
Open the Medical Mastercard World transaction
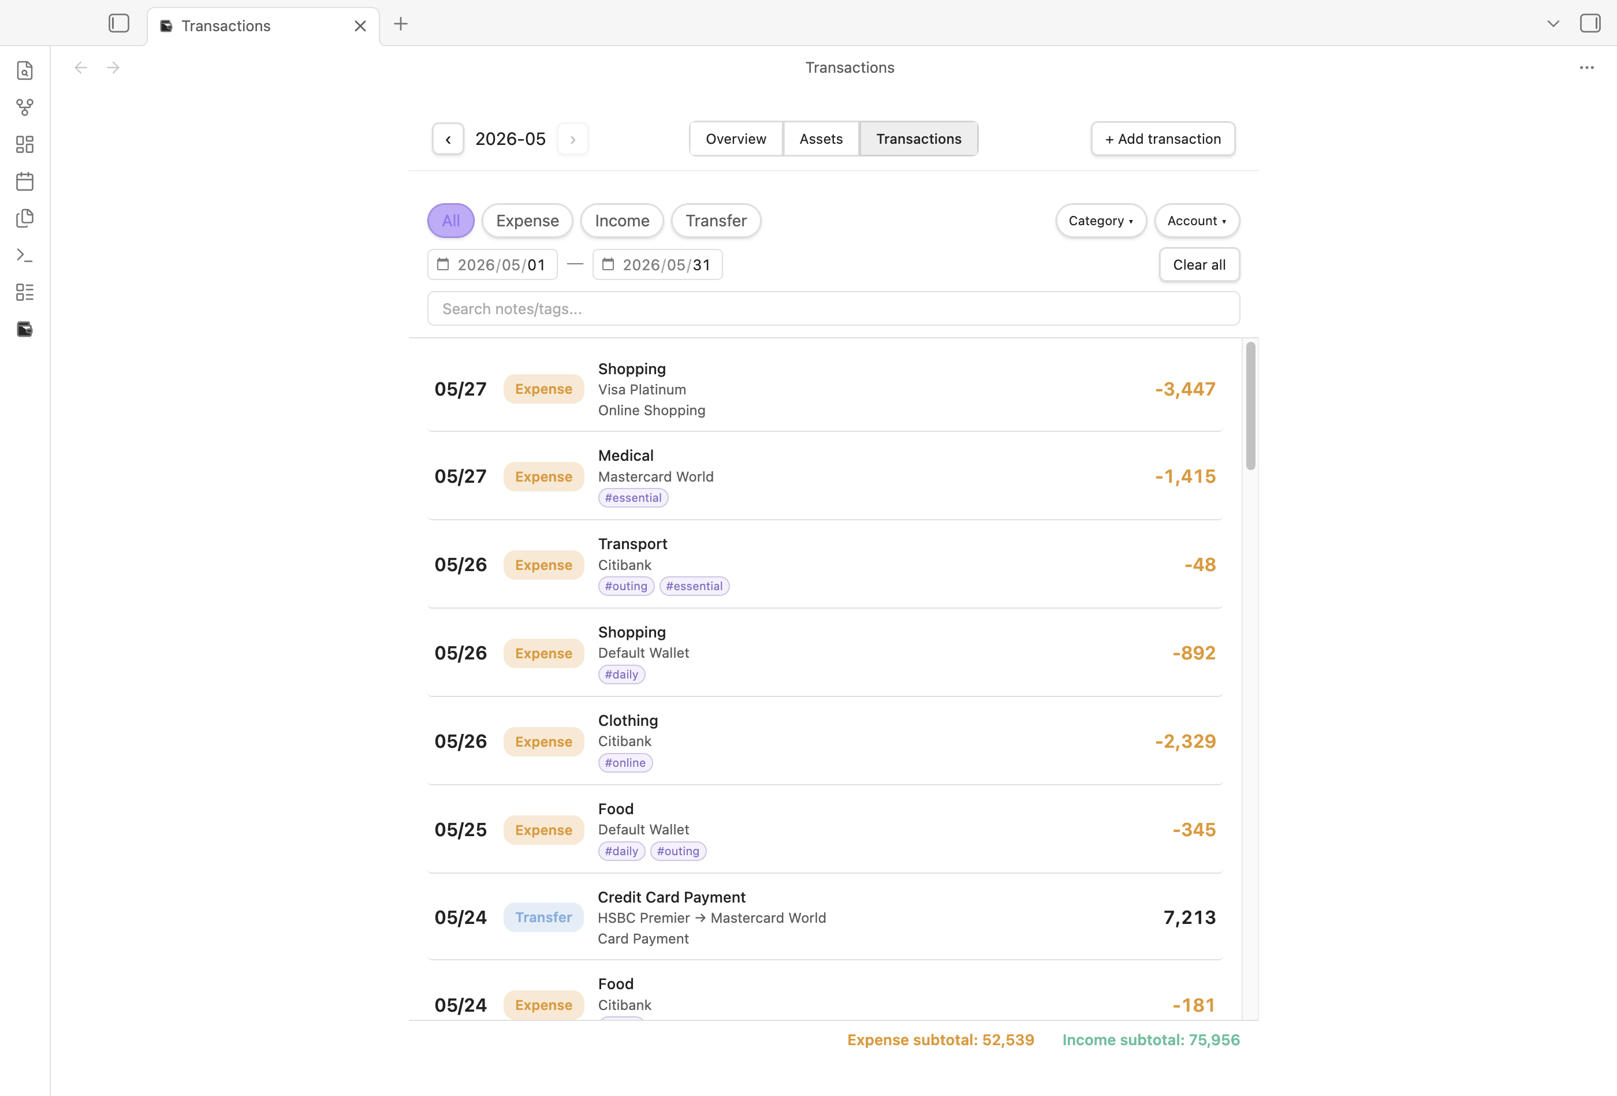click(x=825, y=476)
